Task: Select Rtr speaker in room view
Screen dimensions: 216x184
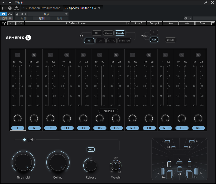Action: 192,142
